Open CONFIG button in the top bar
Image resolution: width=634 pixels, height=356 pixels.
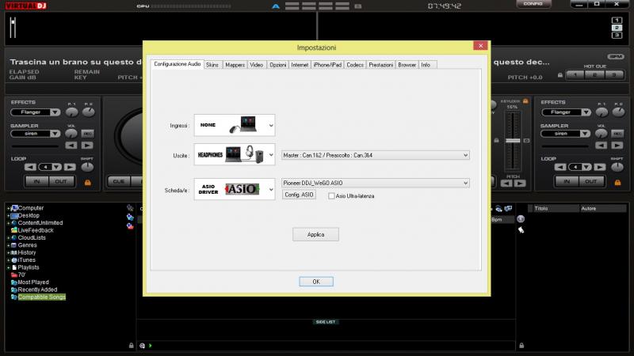click(x=533, y=4)
